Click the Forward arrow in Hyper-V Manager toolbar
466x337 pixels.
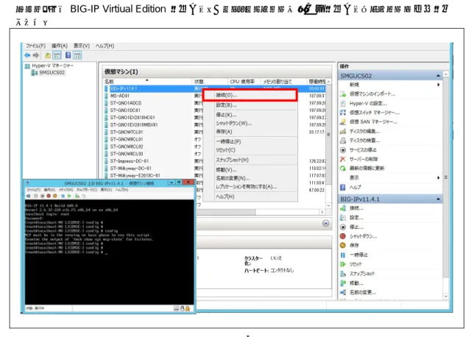(x=36, y=55)
